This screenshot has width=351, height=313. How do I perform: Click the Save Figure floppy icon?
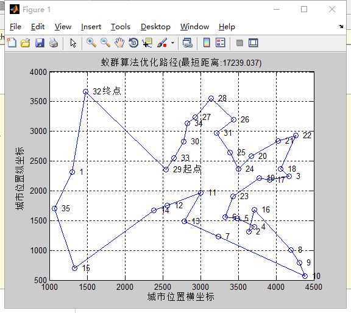[40, 43]
